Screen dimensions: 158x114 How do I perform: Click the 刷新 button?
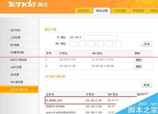[x=147, y=85]
